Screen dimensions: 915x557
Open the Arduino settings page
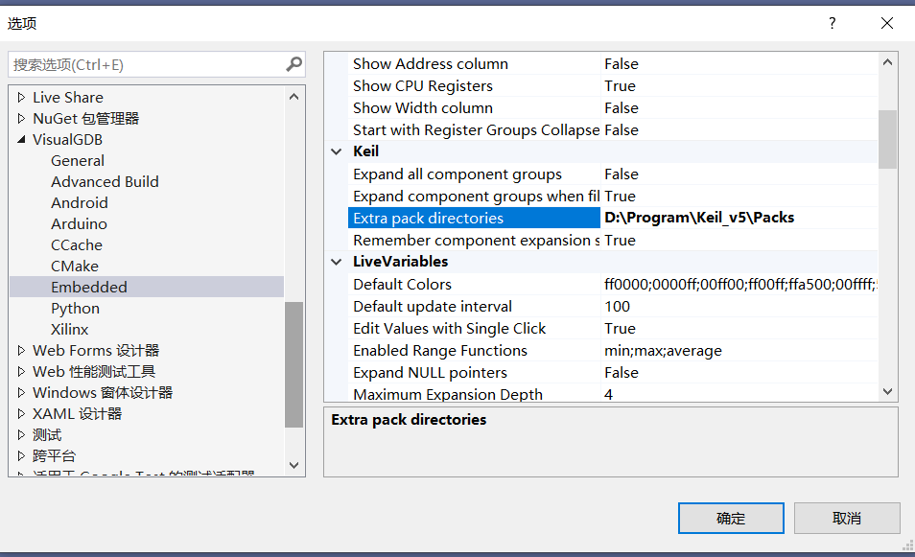[79, 224]
